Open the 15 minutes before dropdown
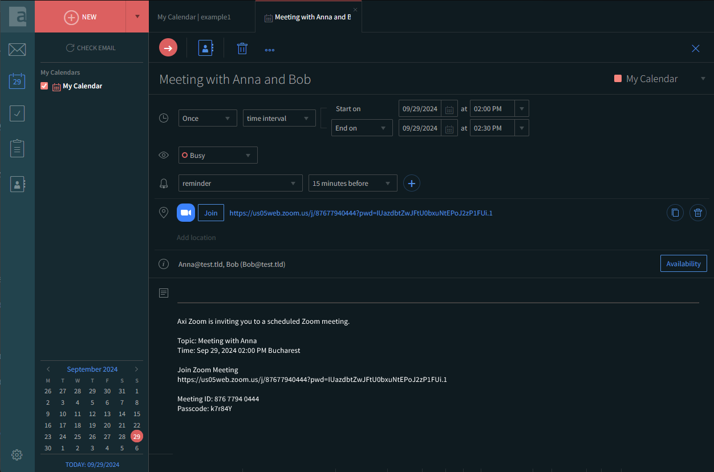The width and height of the screenshot is (714, 472). (x=352, y=184)
